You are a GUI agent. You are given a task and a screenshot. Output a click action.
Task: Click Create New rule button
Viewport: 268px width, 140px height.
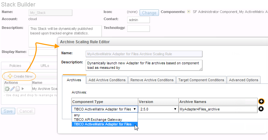tap(20, 76)
